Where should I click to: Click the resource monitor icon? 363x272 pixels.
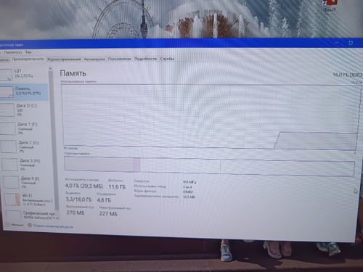tap(30, 226)
